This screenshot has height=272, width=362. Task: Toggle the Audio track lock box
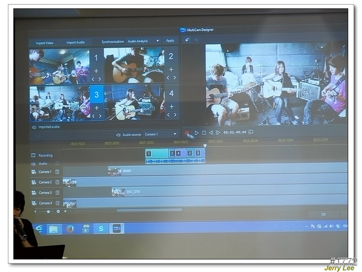[x=57, y=163]
